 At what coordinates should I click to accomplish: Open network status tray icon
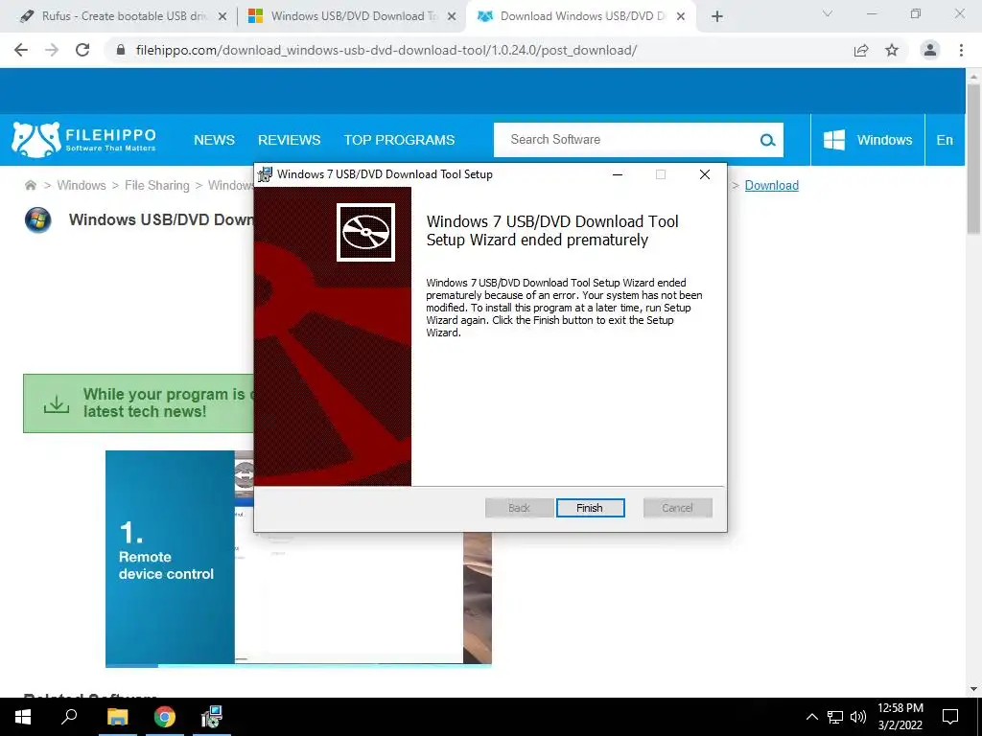pyautogui.click(x=835, y=717)
